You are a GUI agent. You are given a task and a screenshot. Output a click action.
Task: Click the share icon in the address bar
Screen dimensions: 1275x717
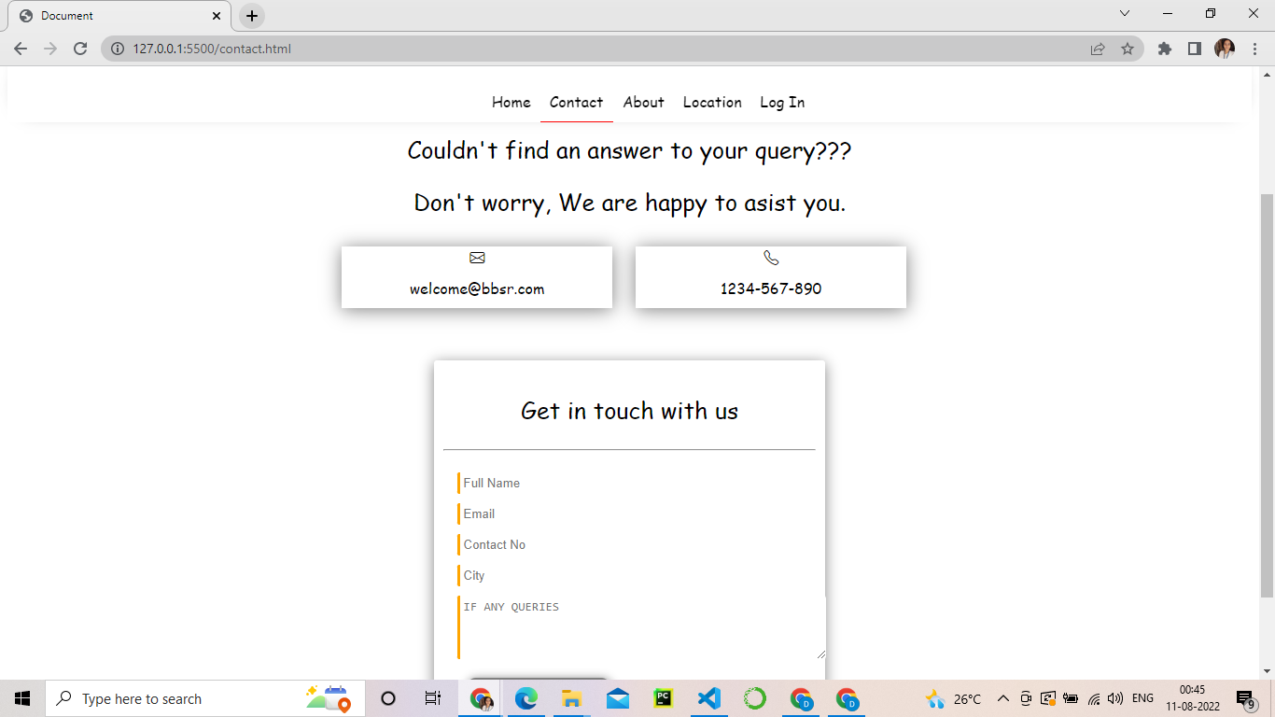[1098, 49]
